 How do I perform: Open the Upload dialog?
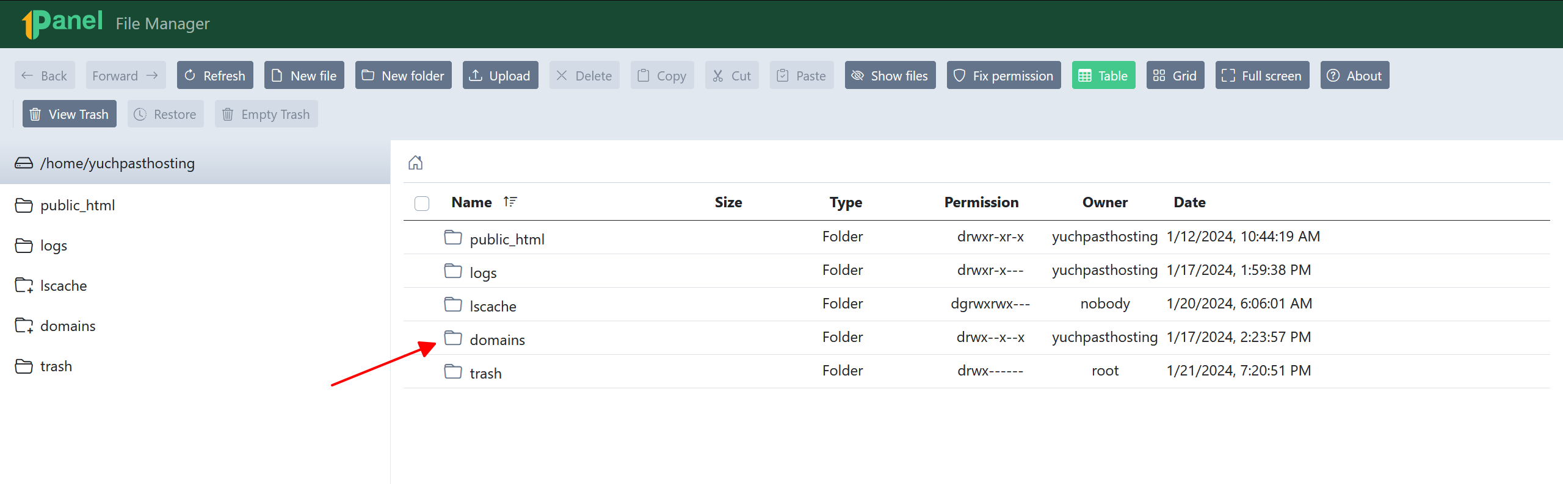click(500, 76)
